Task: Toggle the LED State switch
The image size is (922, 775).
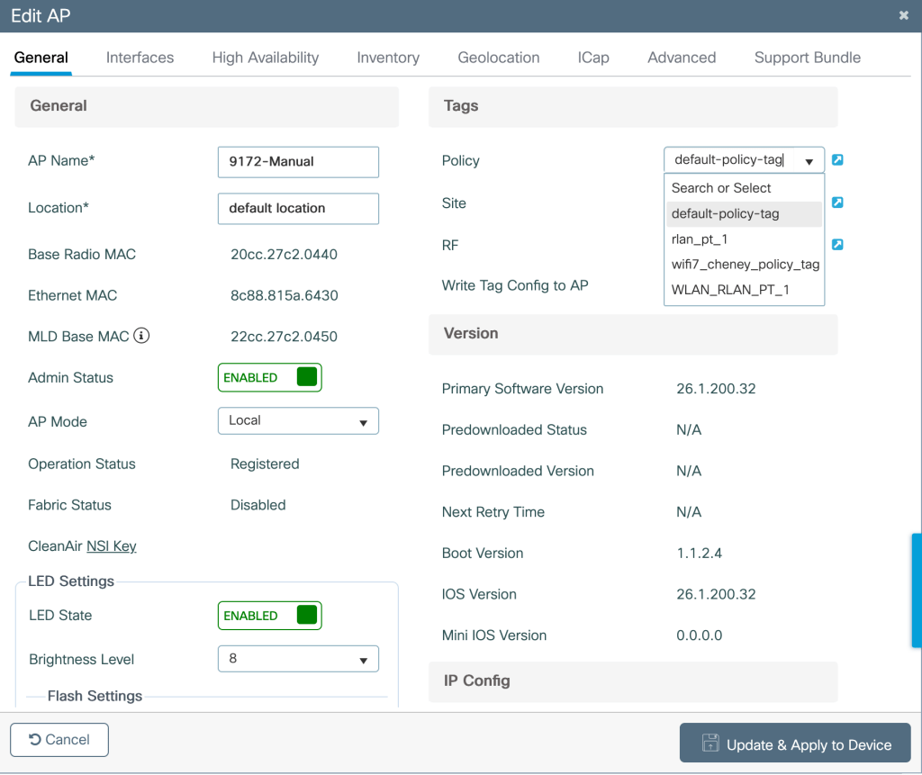Action: pyautogui.click(x=269, y=616)
